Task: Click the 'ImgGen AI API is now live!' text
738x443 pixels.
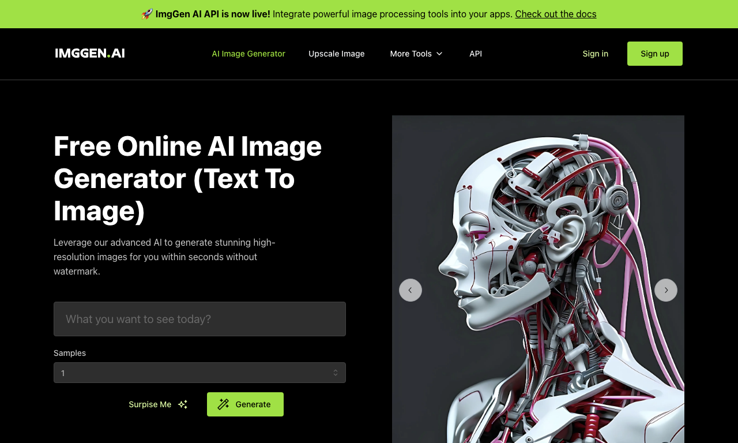Action: tap(213, 14)
